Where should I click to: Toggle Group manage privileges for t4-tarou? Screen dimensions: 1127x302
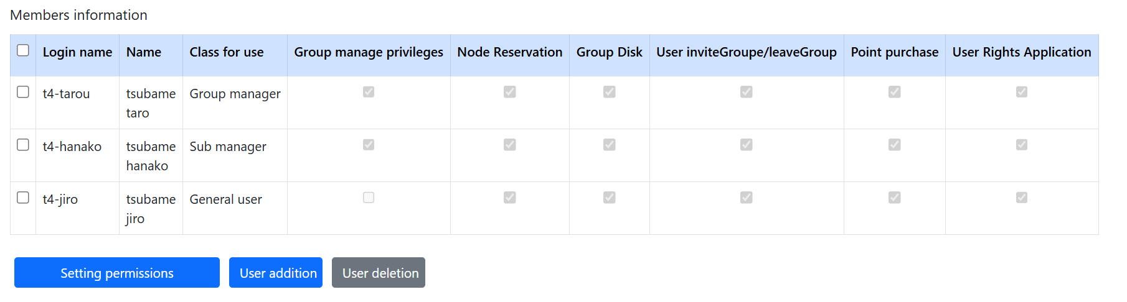point(369,92)
